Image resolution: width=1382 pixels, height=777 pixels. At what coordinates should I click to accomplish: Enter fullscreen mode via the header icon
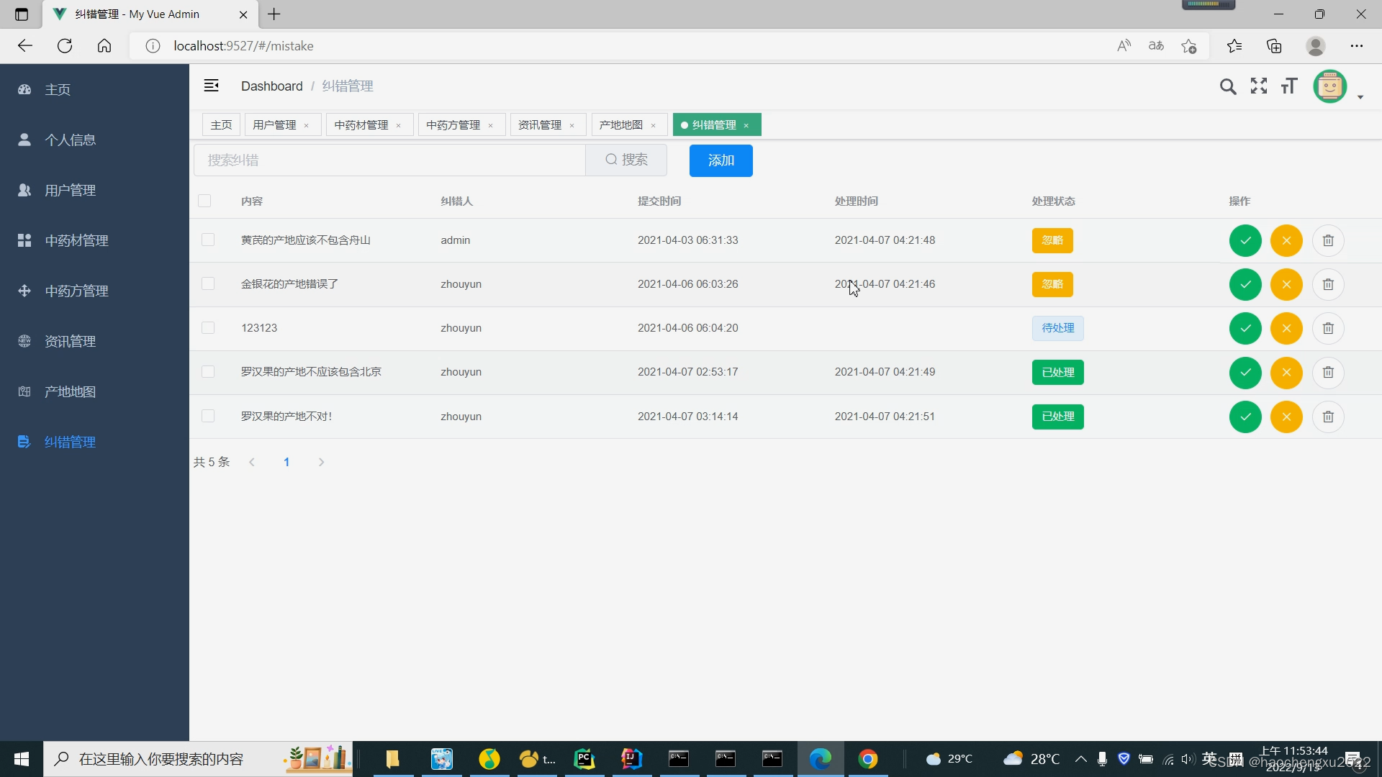1258,86
